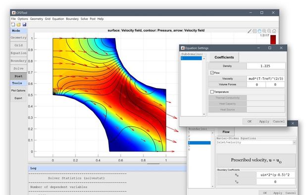Open the Solve menu
Viewport: 306px width, 195px height.
click(x=84, y=19)
